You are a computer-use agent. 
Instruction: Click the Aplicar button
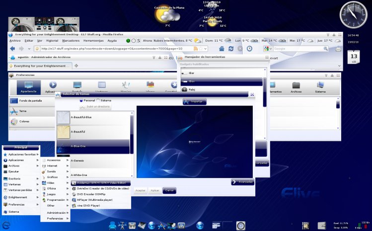[154, 190]
